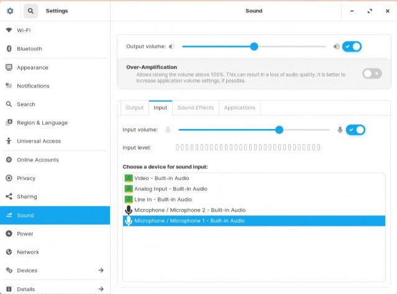Switch to the Output tab
Screen dimensions: 397x294
[x=135, y=108]
